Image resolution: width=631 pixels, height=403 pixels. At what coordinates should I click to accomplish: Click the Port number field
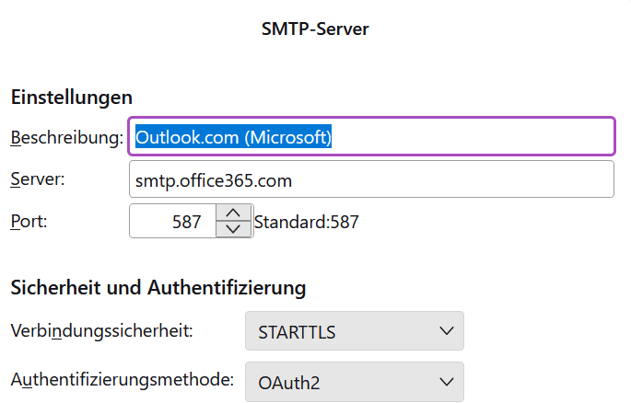click(173, 221)
